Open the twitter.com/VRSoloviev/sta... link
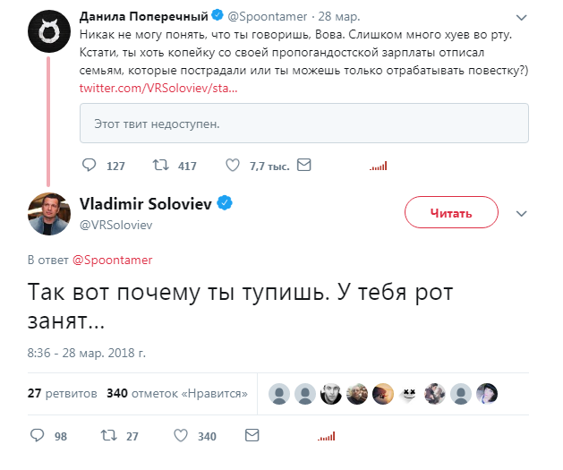The width and height of the screenshot is (563, 470). [x=158, y=89]
